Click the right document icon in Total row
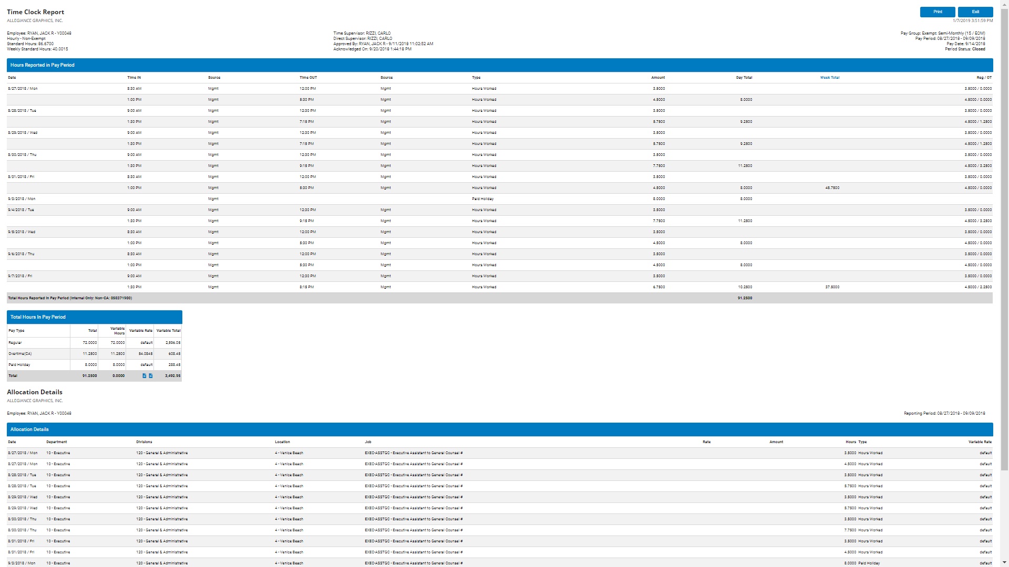Viewport: 1009px width, 567px height. pos(151,376)
